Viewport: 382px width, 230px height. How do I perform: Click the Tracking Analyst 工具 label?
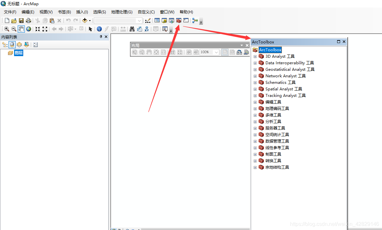click(285, 96)
